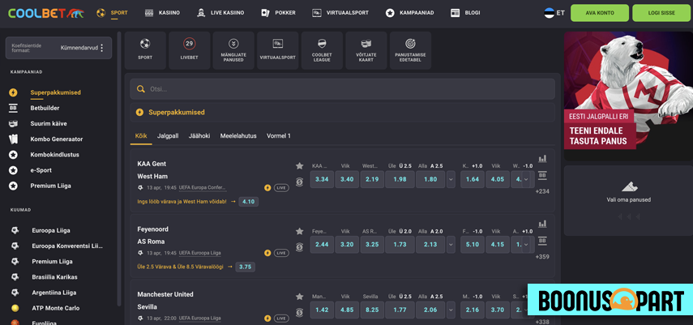Open Blogi in top navigation
This screenshot has height=325, width=693.
click(465, 13)
